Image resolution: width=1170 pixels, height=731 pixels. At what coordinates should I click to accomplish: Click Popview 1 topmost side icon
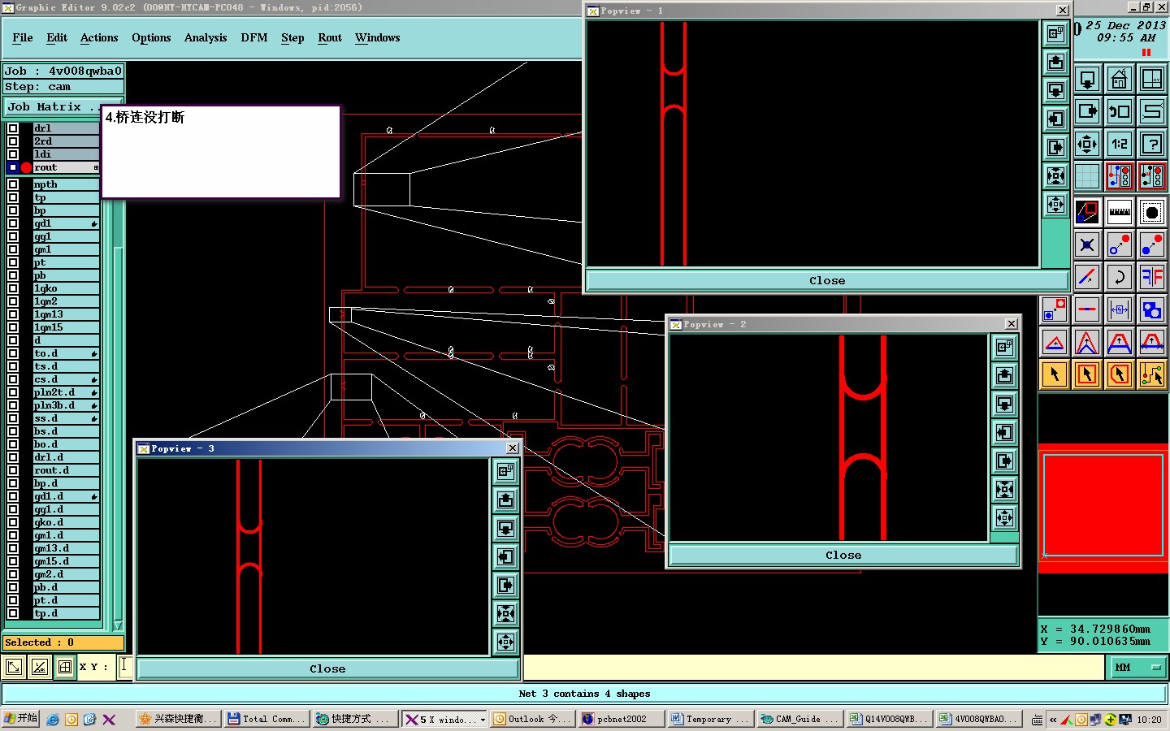(x=1055, y=34)
